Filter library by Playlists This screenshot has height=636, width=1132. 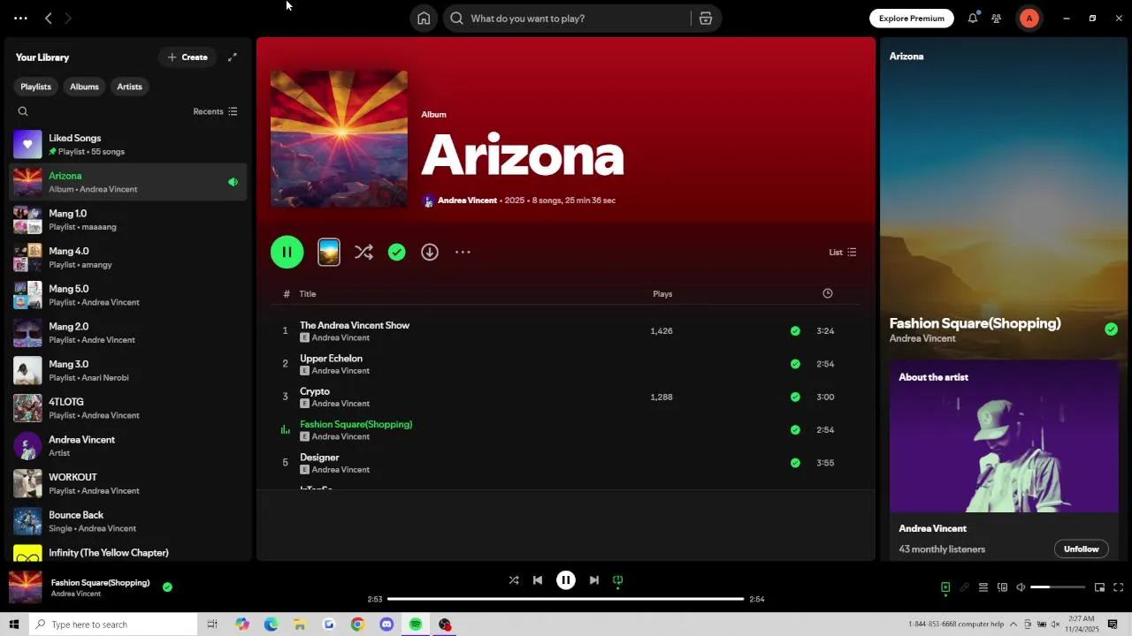click(x=35, y=87)
